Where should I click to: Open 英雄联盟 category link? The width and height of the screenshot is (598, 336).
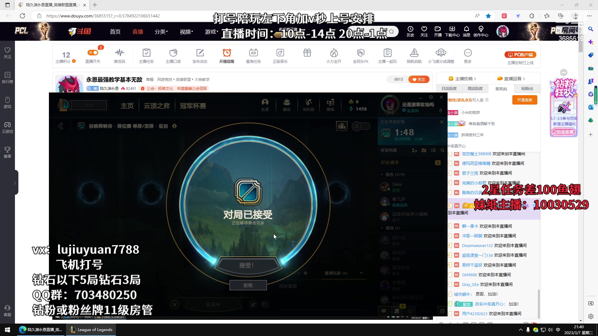(x=183, y=80)
